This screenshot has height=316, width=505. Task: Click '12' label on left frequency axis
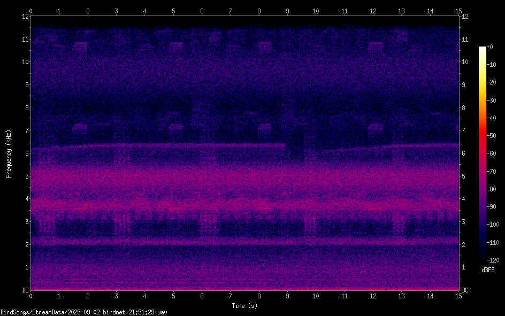click(26, 17)
